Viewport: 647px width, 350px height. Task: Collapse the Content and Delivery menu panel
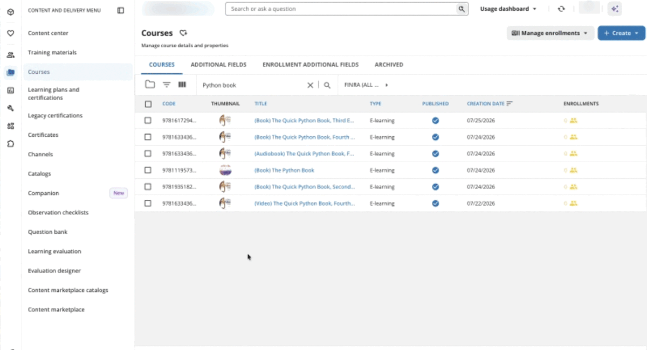pos(120,10)
